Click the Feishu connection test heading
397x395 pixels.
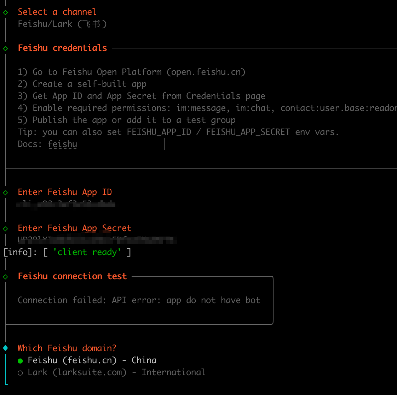[72, 276]
